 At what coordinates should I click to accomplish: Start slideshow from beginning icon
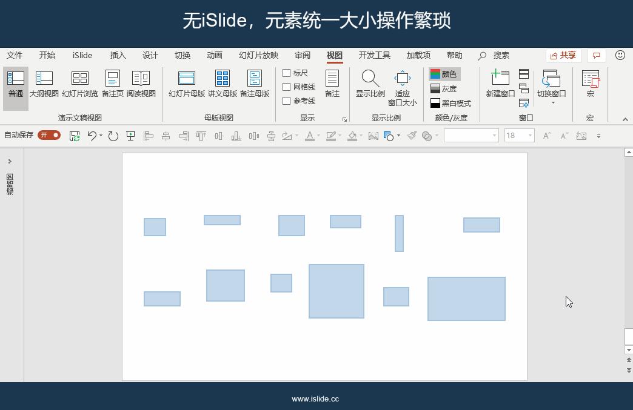[x=130, y=136]
